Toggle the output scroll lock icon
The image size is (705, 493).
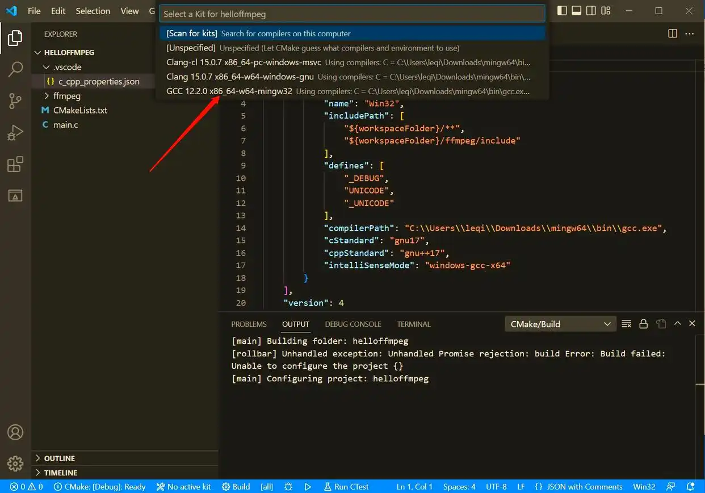(x=643, y=324)
